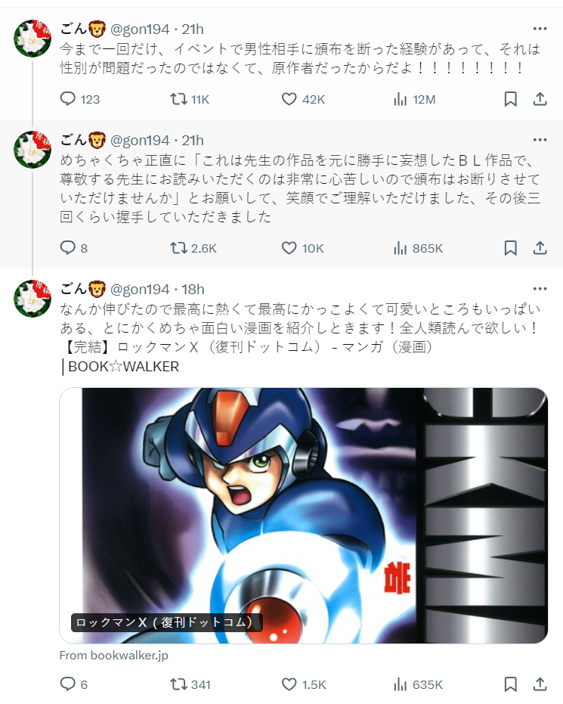Bookmark the second tweet with 865K views
This screenshot has height=704, width=563.
pyautogui.click(x=511, y=248)
